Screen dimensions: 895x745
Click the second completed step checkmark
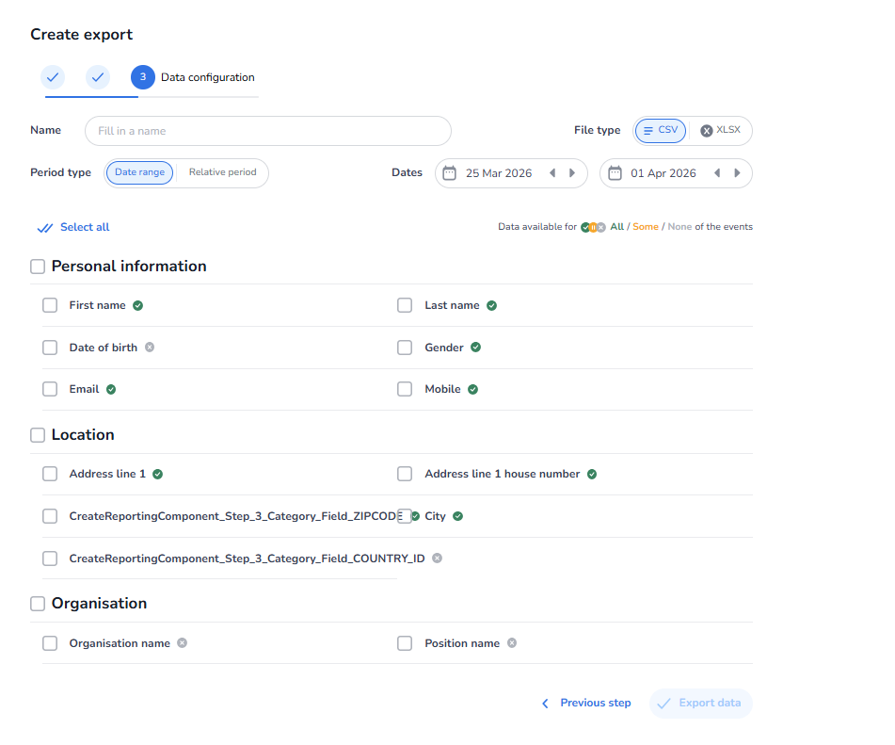(x=98, y=77)
